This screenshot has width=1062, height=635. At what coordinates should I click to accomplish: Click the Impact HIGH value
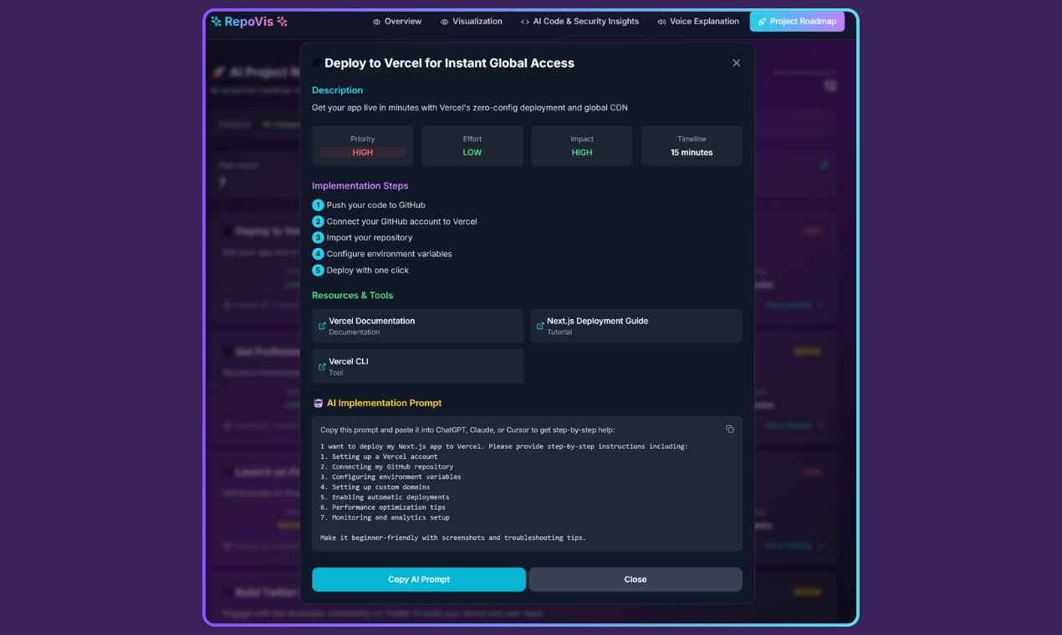pos(582,152)
